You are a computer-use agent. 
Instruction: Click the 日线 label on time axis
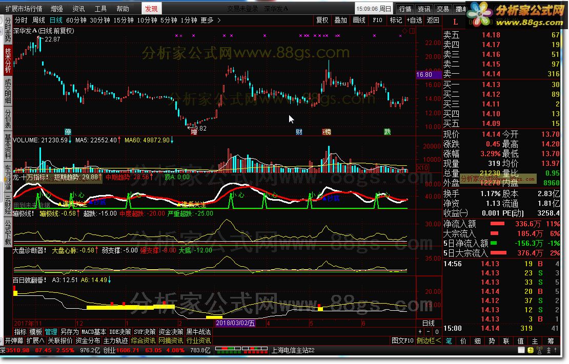pyautogui.click(x=429, y=323)
